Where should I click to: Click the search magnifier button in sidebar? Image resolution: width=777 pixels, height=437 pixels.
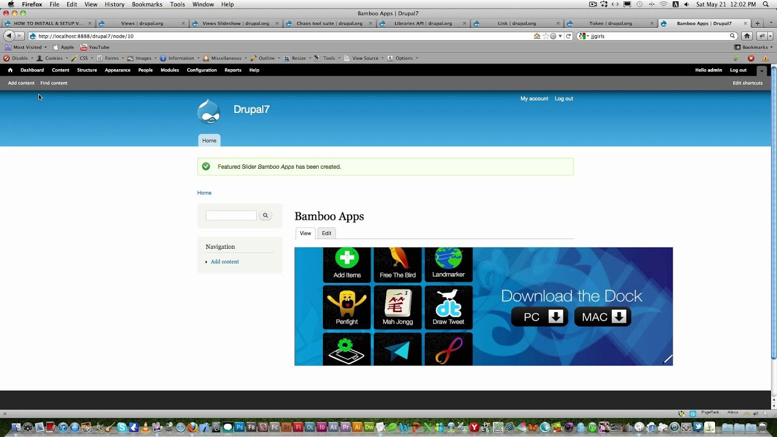[x=265, y=215]
